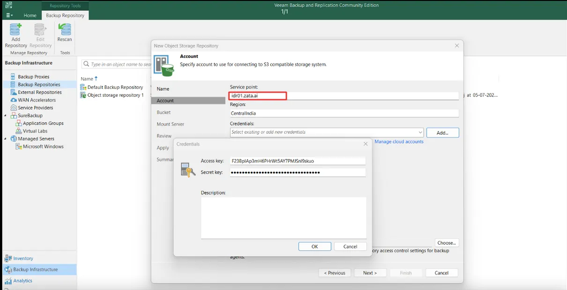Click the QR-style icon in top-left corner

8,5
